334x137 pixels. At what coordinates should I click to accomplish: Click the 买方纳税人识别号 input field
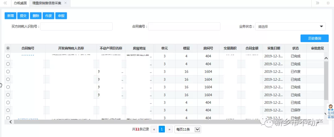[76, 27]
